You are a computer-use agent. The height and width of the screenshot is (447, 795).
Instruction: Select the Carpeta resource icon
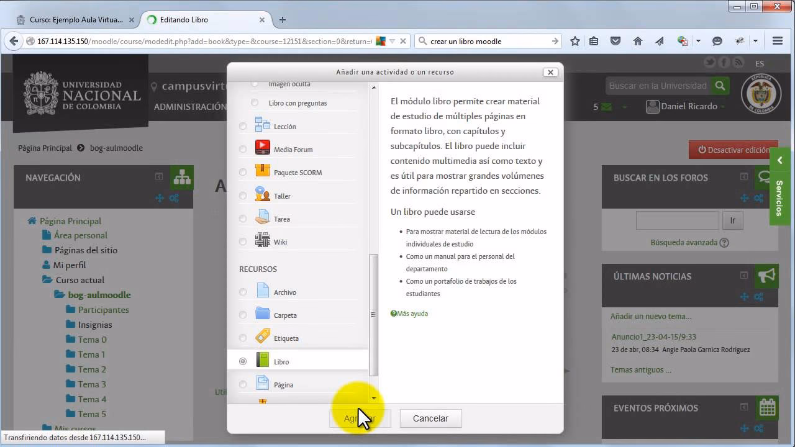coord(261,315)
